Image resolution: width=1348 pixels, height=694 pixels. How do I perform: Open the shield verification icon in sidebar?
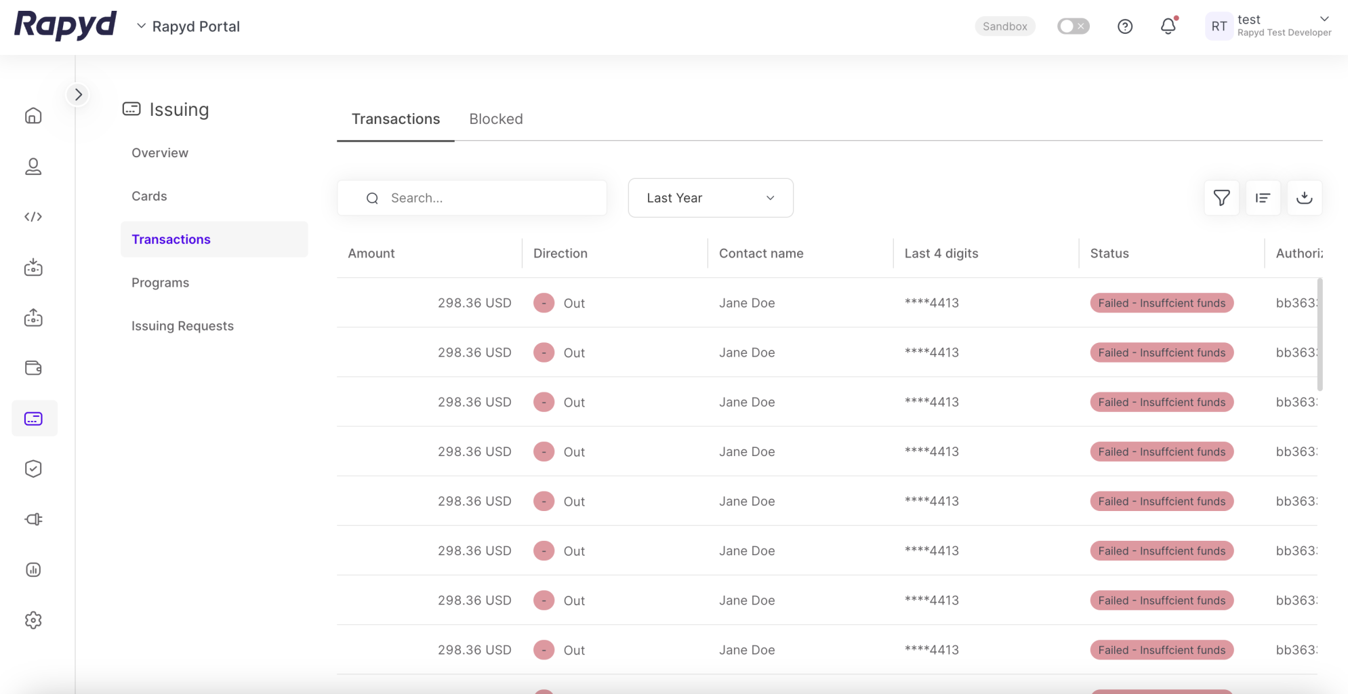33,469
